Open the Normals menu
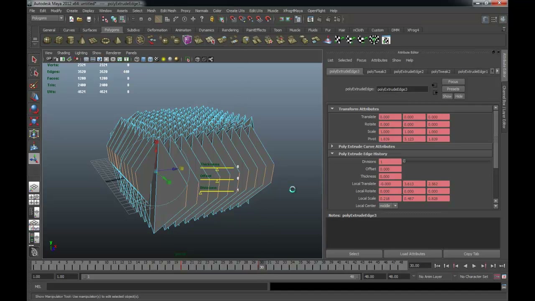Image resolution: width=535 pixels, height=301 pixels. (x=201, y=11)
